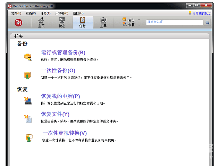Click the 创建一次性转换 description text
The width and height of the screenshot is (219, 166).
tap(79, 140)
